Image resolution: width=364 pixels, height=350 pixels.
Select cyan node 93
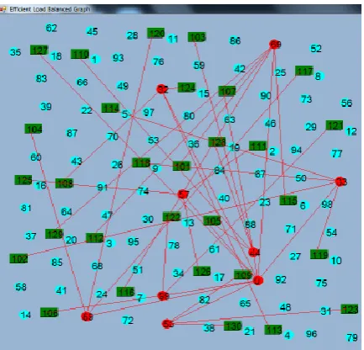(118, 58)
